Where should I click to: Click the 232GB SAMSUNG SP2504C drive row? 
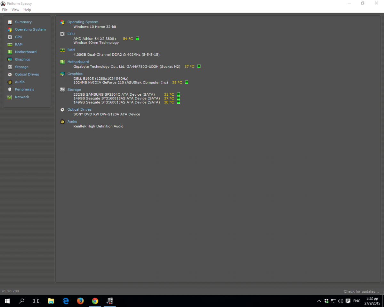pyautogui.click(x=114, y=94)
